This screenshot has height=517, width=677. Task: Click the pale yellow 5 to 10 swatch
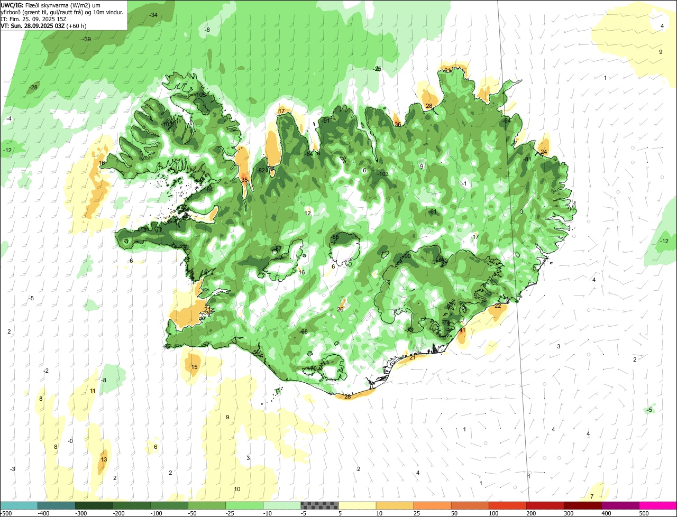click(357, 506)
